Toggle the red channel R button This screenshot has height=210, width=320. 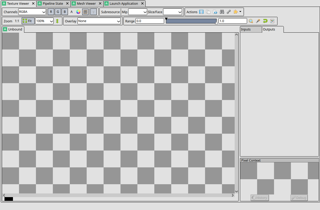(x=51, y=12)
